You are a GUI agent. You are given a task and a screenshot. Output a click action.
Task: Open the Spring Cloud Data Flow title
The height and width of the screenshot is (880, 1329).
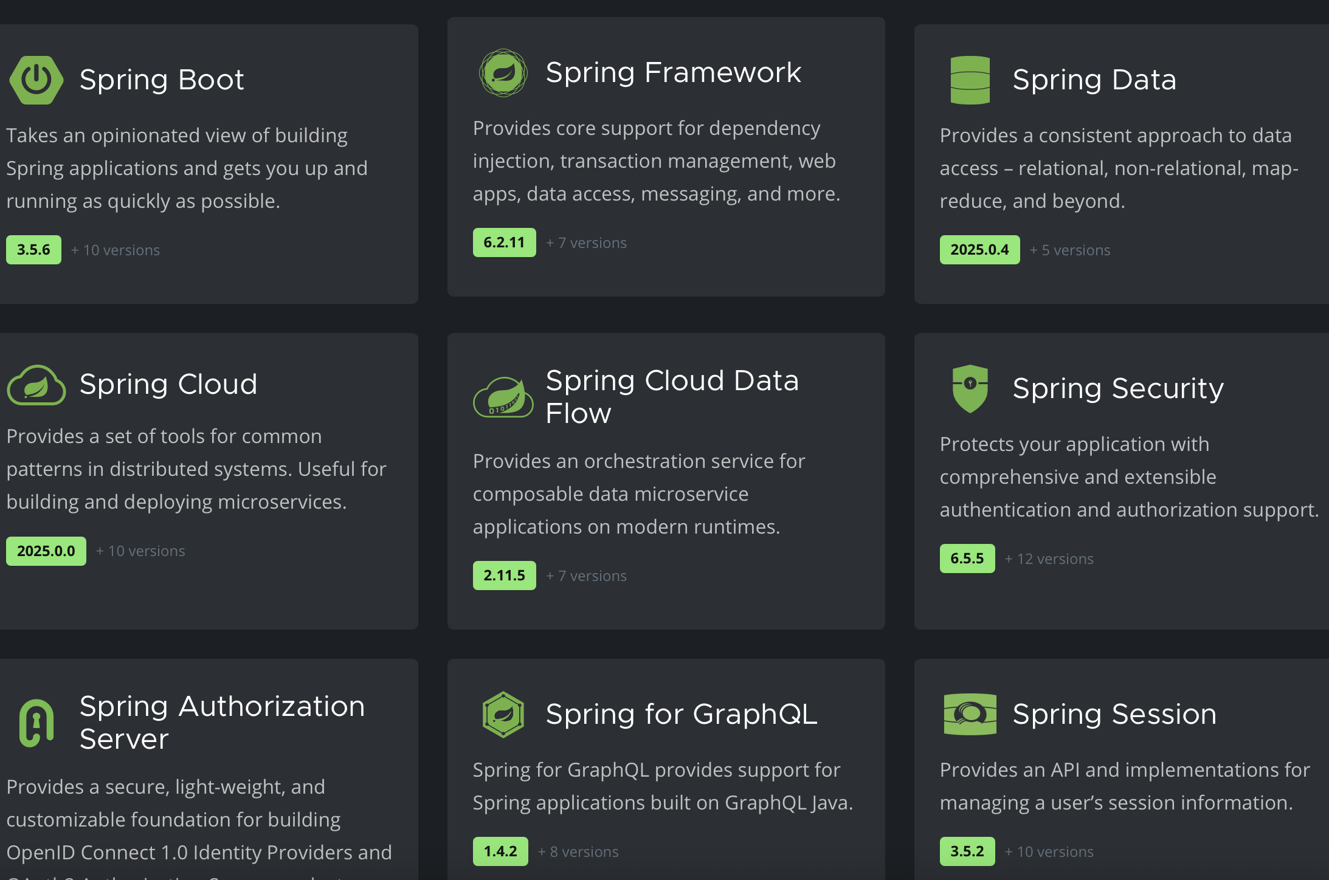tap(672, 397)
